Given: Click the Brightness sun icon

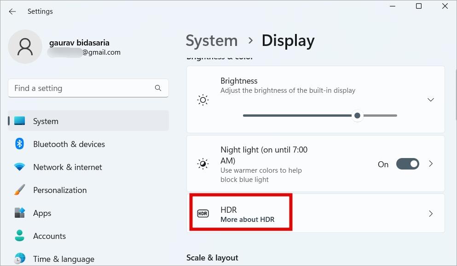Looking at the screenshot, I should point(203,100).
